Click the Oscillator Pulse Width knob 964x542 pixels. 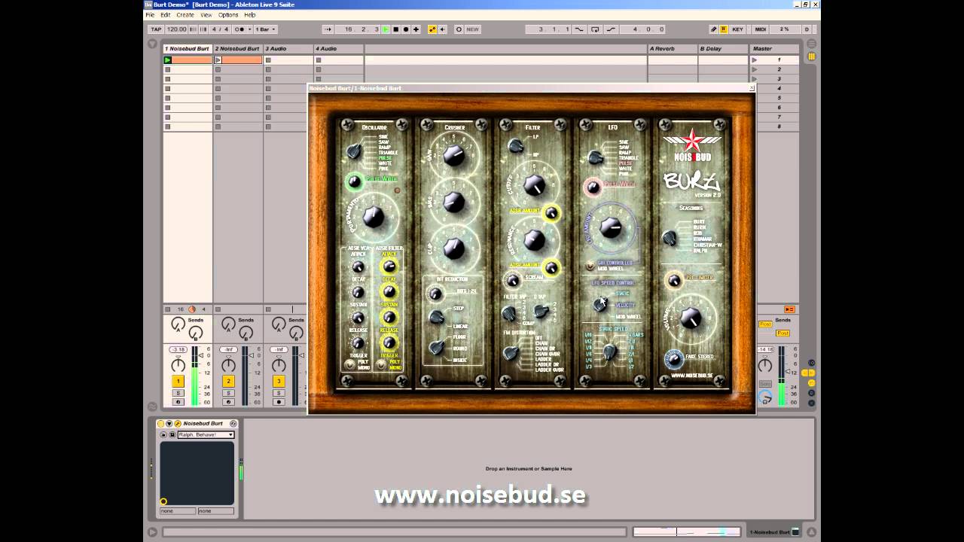pyautogui.click(x=354, y=181)
